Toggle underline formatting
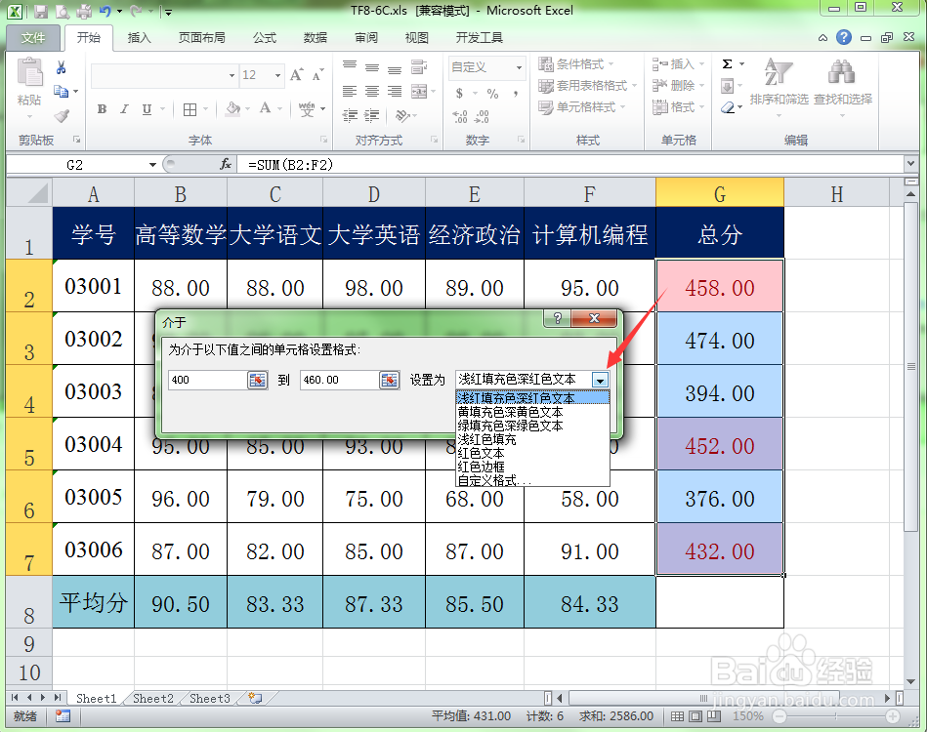The height and width of the screenshot is (732, 927). click(x=147, y=109)
